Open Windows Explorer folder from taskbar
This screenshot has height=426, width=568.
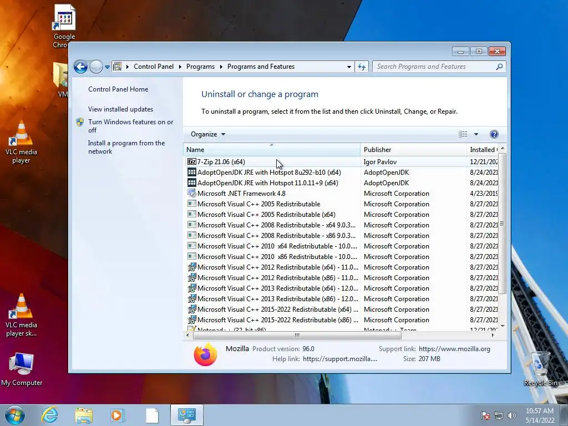(x=84, y=415)
